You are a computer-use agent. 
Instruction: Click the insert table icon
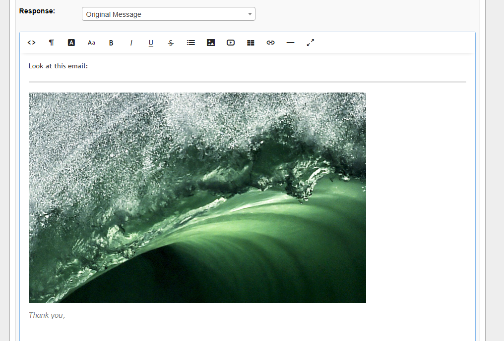point(251,43)
